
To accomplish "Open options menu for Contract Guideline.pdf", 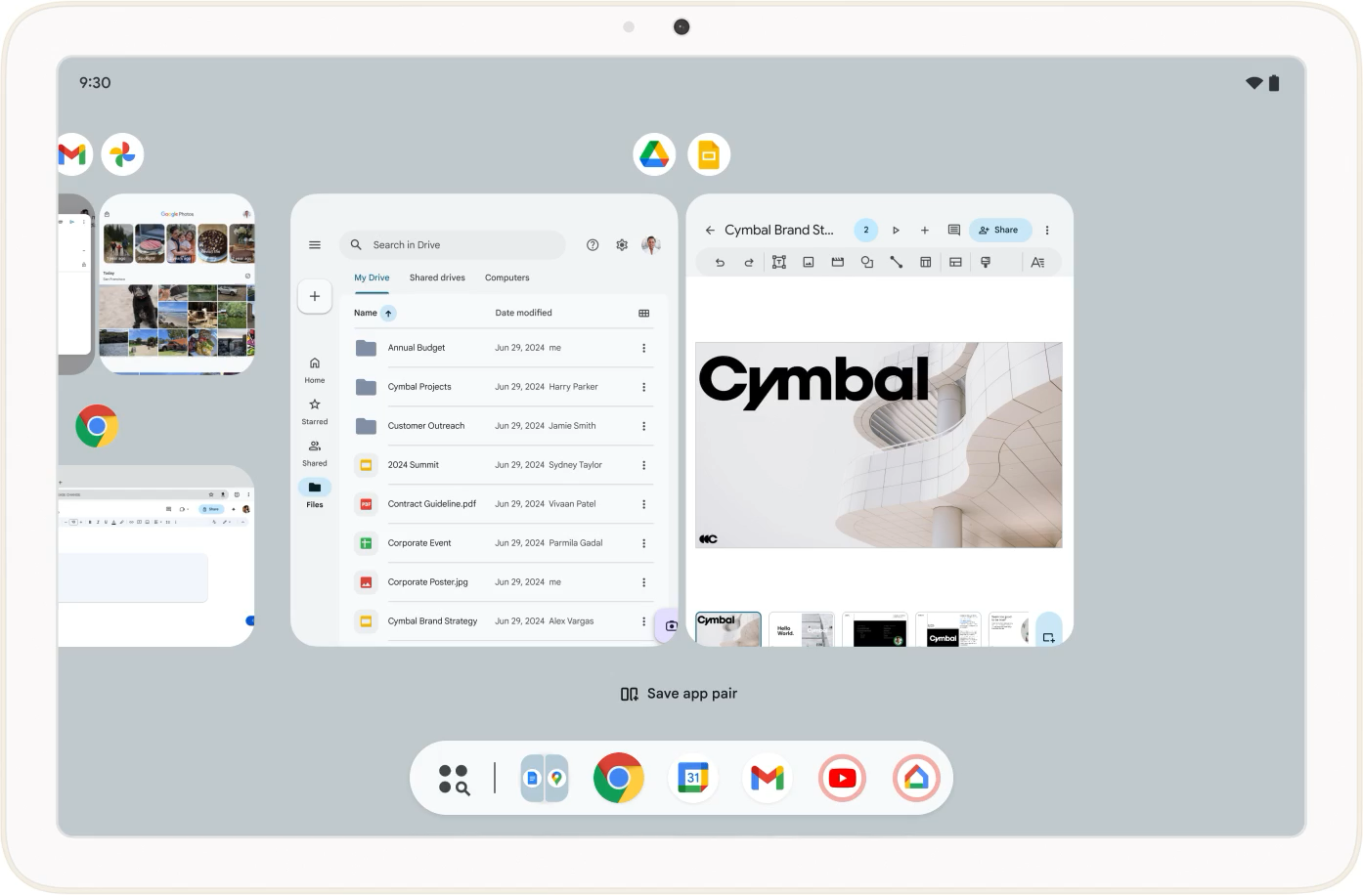I will pyautogui.click(x=643, y=503).
